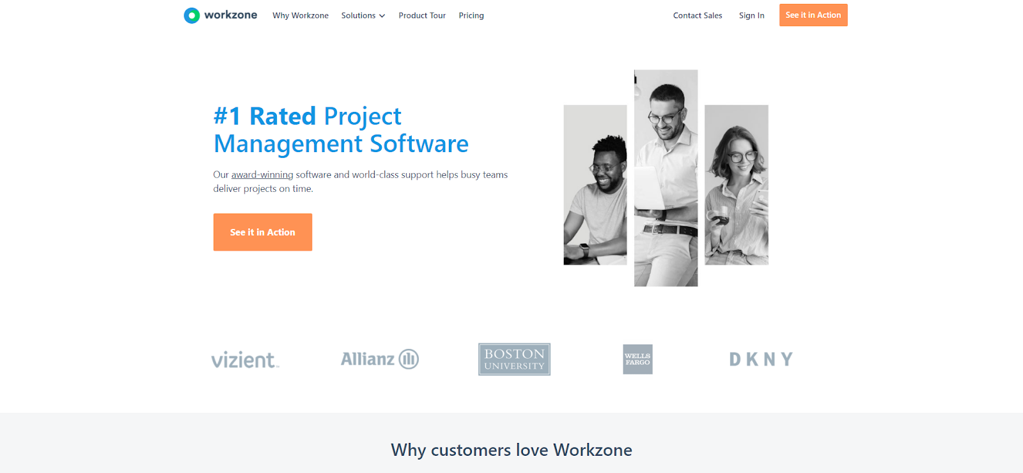Image resolution: width=1023 pixels, height=473 pixels.
Task: Click the photo of the man with the smartwatch
Action: coord(595,185)
